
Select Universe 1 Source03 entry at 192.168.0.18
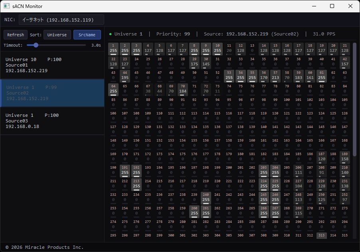52,120
